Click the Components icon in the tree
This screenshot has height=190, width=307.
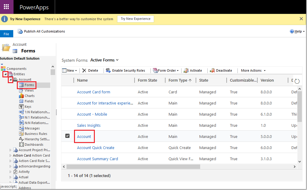pyautogui.click(x=3, y=69)
